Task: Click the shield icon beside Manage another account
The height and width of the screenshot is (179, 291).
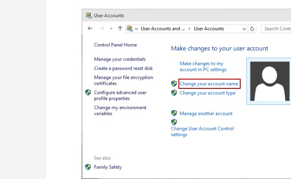Action: pos(174,114)
